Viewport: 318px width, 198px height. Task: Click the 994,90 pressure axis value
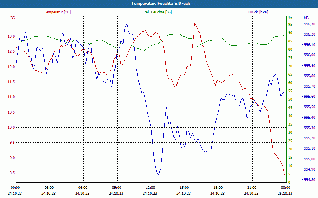point(310,169)
